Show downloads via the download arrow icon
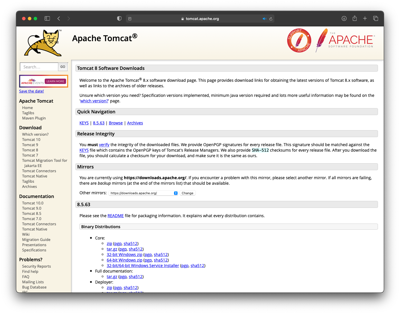 344,19
